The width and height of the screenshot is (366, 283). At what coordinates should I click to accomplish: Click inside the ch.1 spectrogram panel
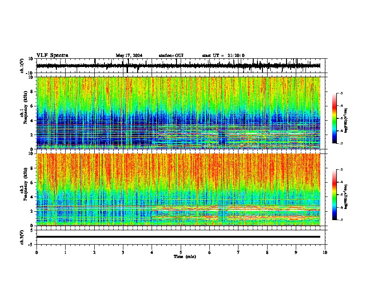click(178, 113)
